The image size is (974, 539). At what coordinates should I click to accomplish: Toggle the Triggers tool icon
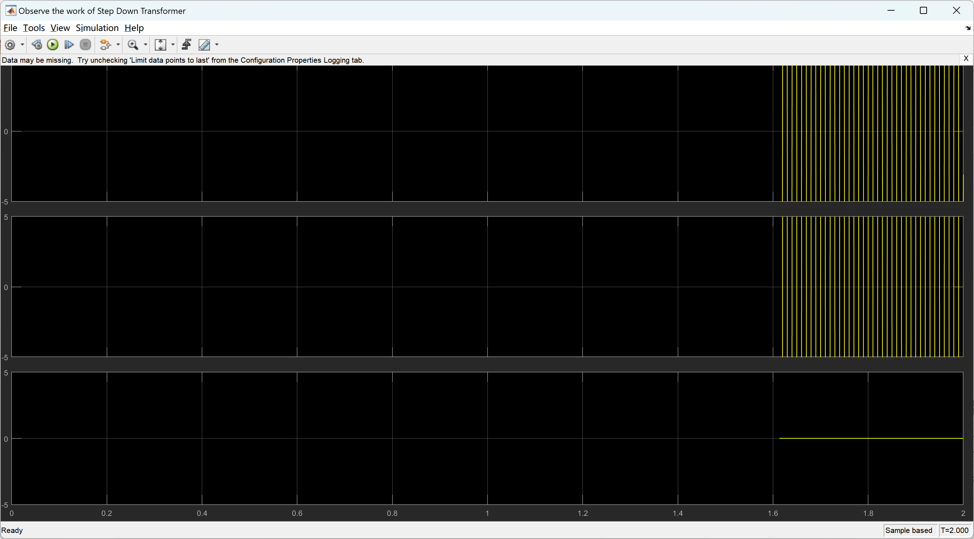click(x=187, y=45)
